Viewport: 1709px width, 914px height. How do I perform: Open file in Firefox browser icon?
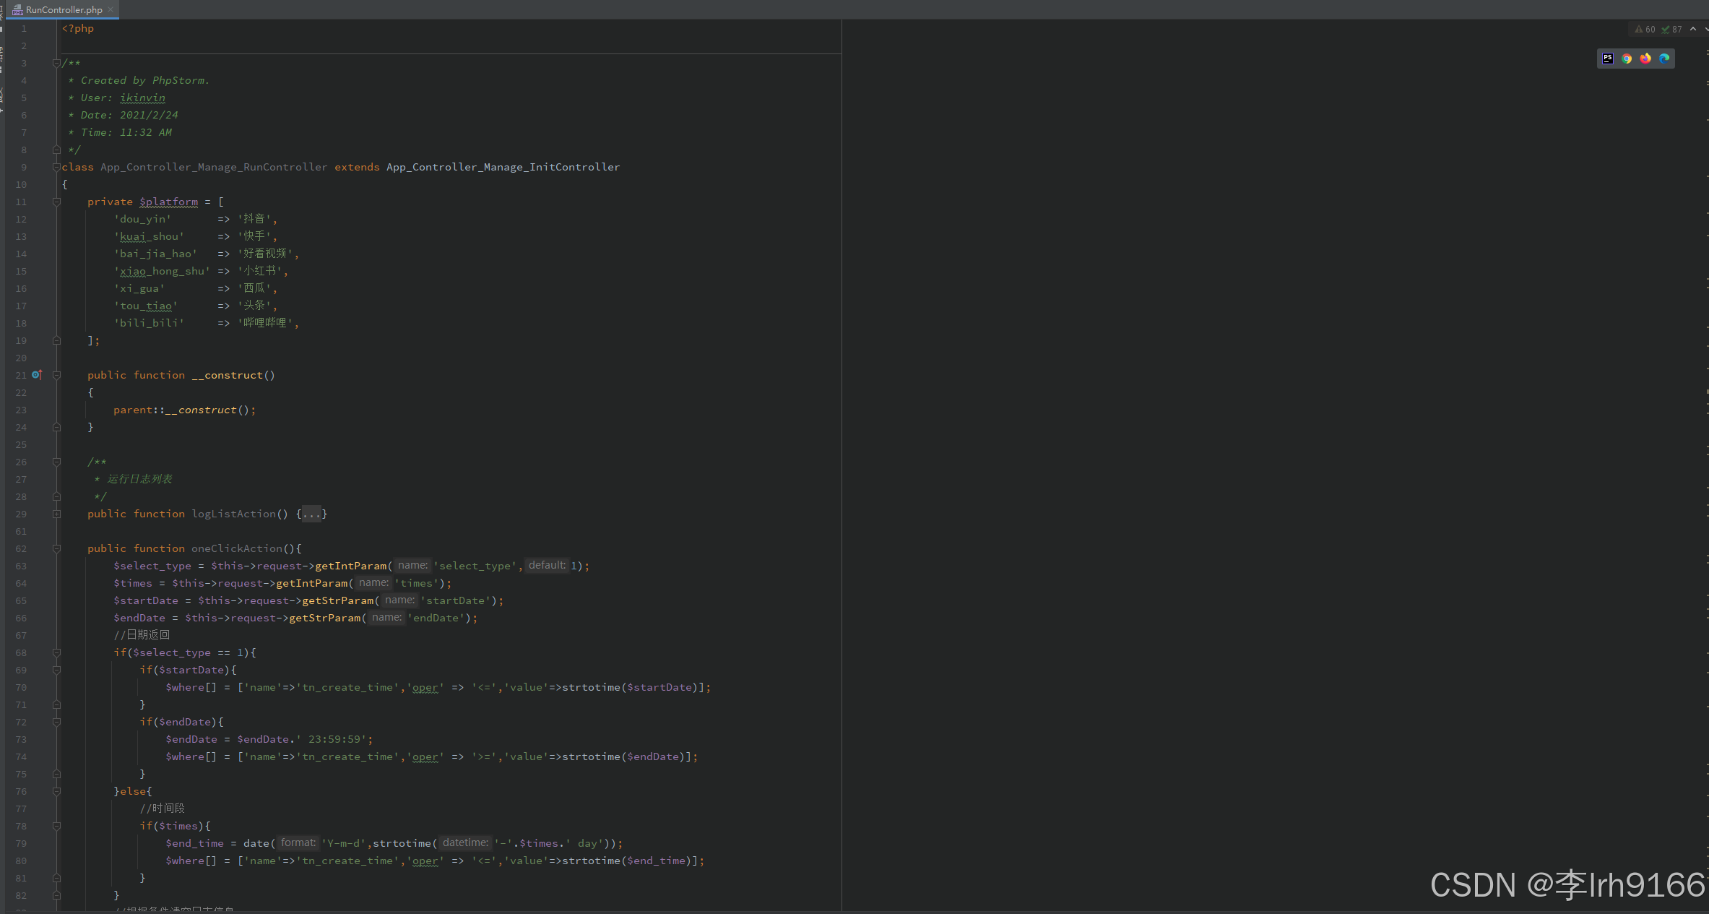point(1645,59)
